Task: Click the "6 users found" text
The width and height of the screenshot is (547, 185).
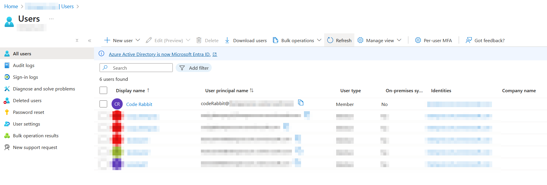Action: (114, 79)
